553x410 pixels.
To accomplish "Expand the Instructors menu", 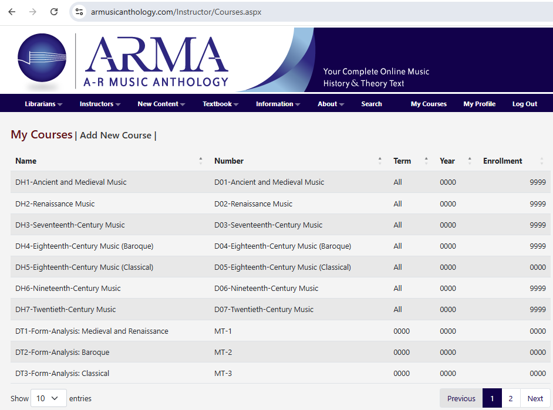I will (100, 104).
